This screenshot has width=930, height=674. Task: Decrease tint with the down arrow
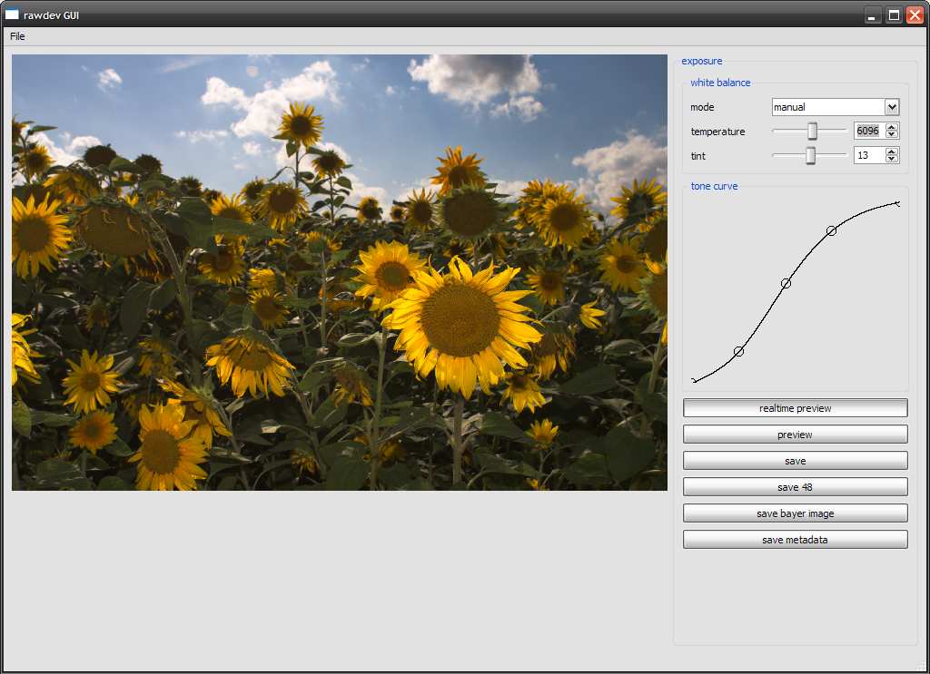(x=892, y=160)
